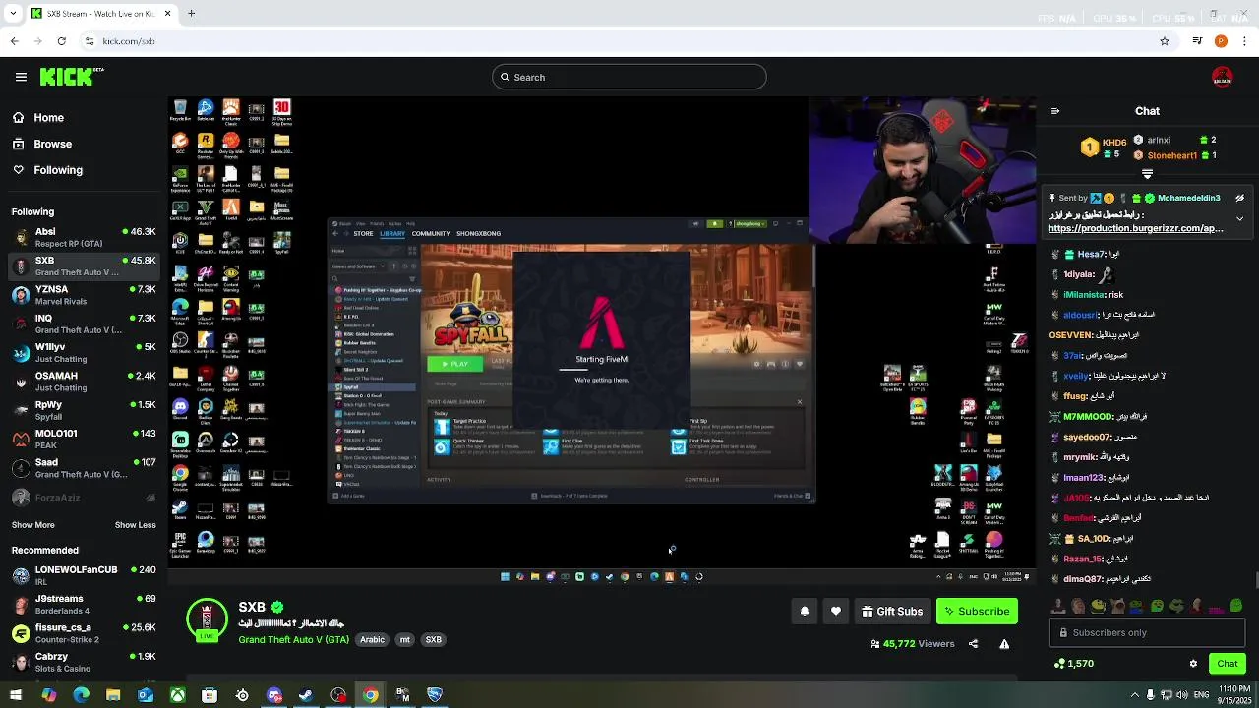
Task: Go back in the browser
Action: click(14, 41)
